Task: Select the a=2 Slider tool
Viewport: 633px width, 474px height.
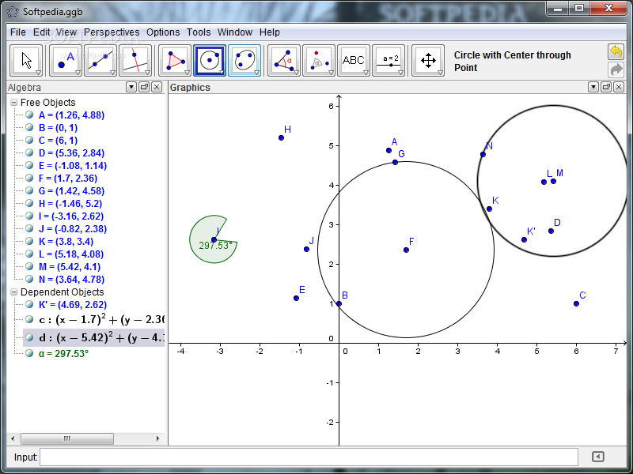Action: point(389,61)
